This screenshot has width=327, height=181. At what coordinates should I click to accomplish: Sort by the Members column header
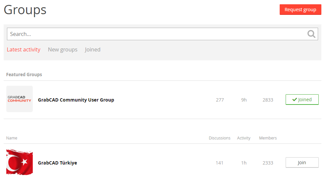click(x=268, y=138)
